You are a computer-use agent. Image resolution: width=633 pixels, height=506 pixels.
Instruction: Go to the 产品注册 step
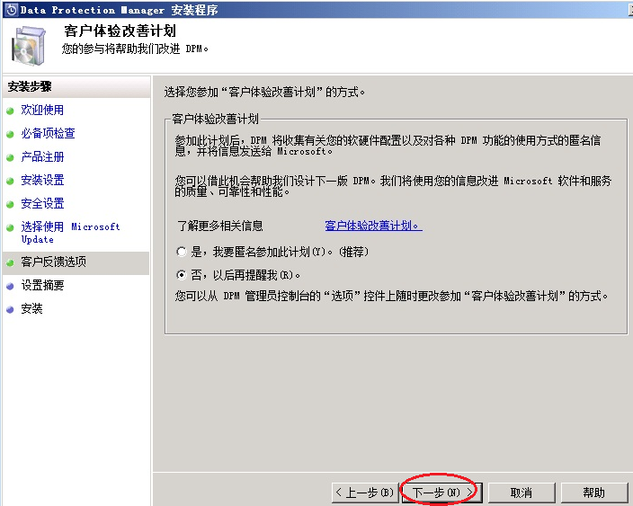[42, 156]
